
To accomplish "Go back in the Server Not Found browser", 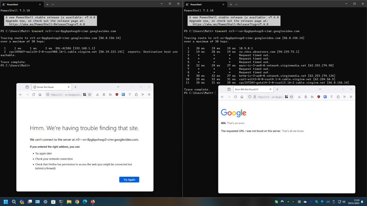I will (20, 95).
